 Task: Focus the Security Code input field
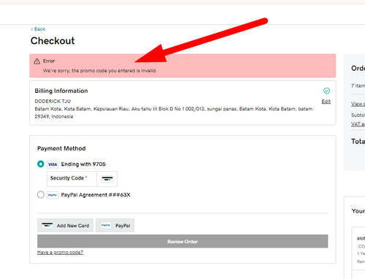(x=72, y=179)
